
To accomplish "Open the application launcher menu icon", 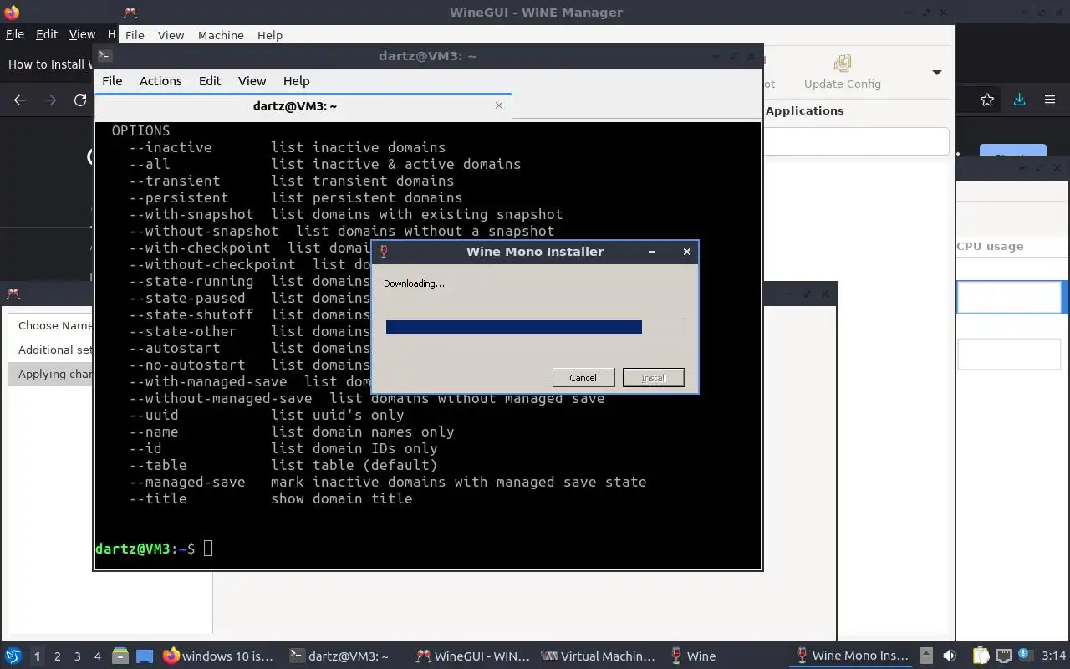I will coord(13,656).
